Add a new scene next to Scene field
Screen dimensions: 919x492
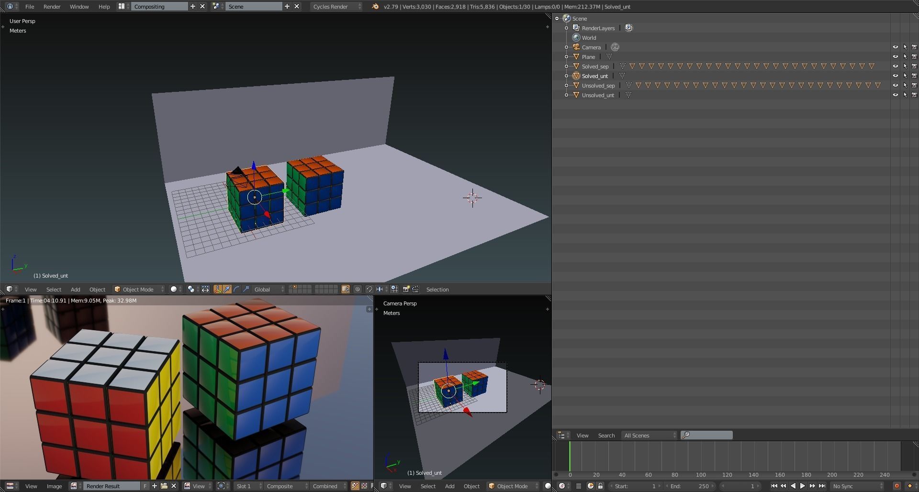coord(287,7)
